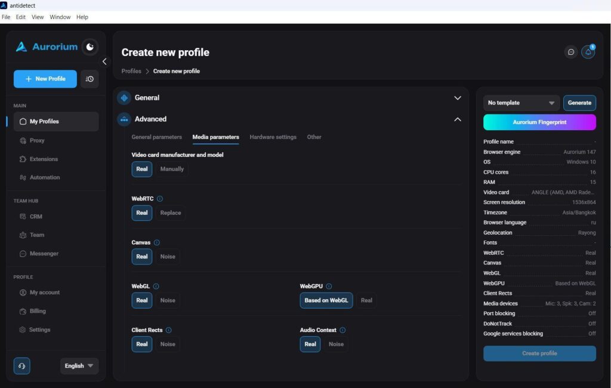611x388 pixels.
Task: Open the Window menu
Action: [x=60, y=17]
